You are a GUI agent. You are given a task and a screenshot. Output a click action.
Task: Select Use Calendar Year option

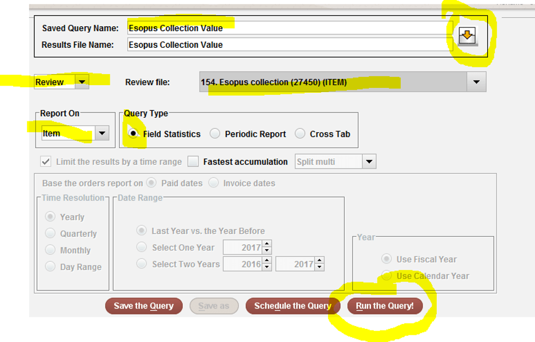[387, 276]
